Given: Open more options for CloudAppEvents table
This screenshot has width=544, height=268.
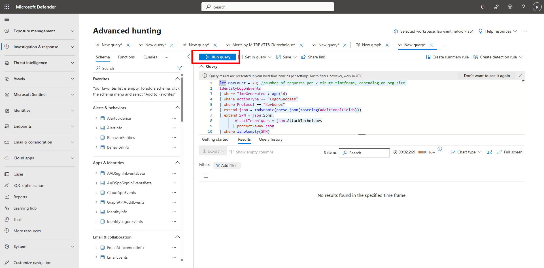Looking at the screenshot, I should point(174,193).
